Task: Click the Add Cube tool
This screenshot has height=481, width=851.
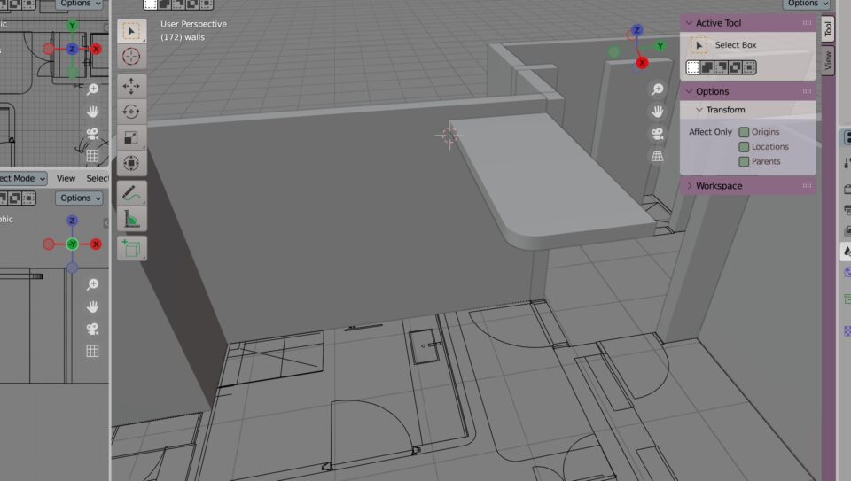Action: [x=131, y=248]
